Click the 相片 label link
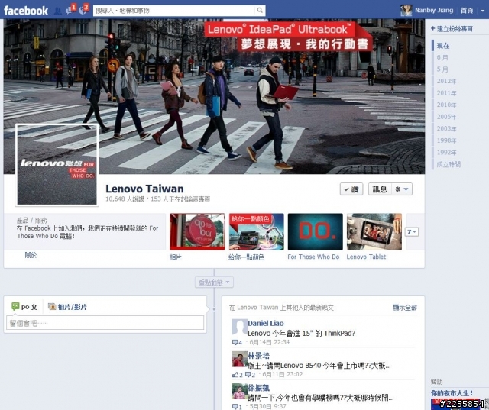The height and width of the screenshot is (410, 489). tap(176, 257)
